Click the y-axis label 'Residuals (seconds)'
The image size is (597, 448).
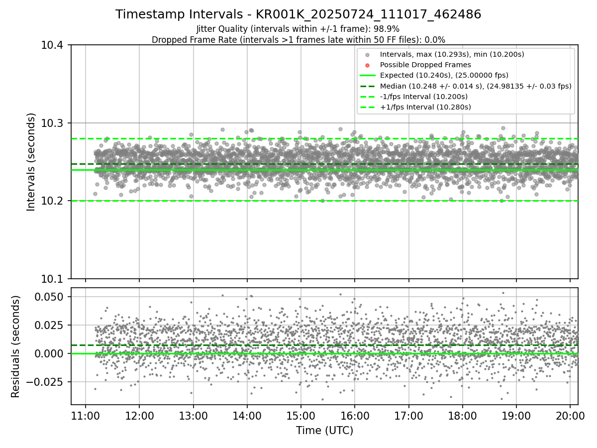click(x=15, y=346)
